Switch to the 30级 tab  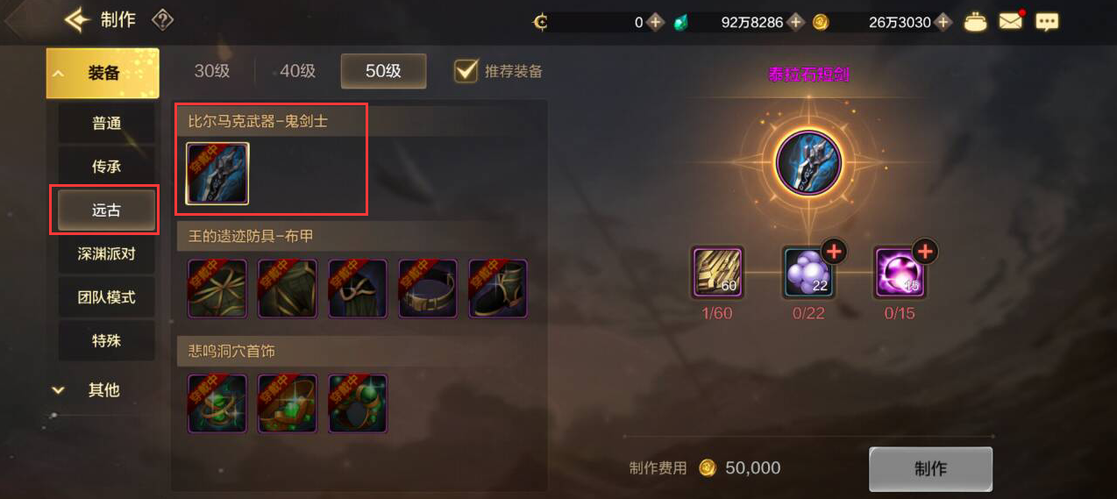point(212,71)
